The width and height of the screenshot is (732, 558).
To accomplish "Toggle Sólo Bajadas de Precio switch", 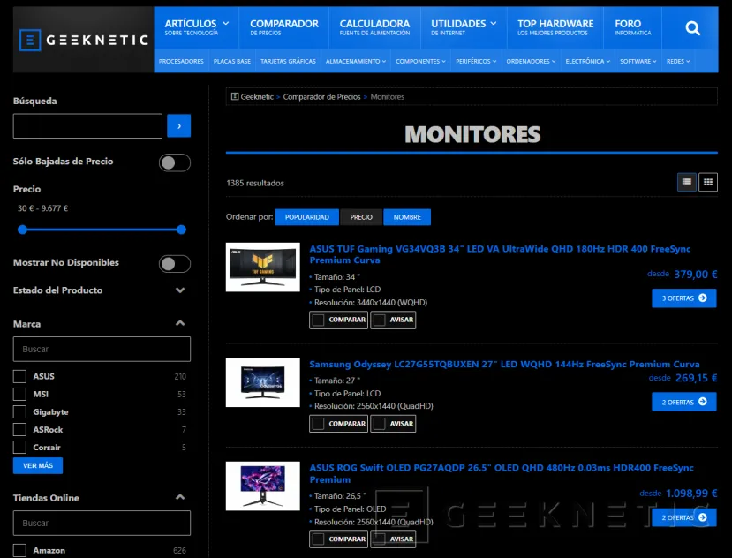I will [175, 162].
